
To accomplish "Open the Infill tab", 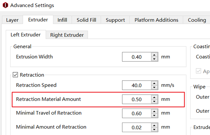I will pos(62,20).
